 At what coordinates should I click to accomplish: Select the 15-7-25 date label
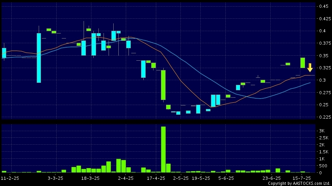(302, 178)
